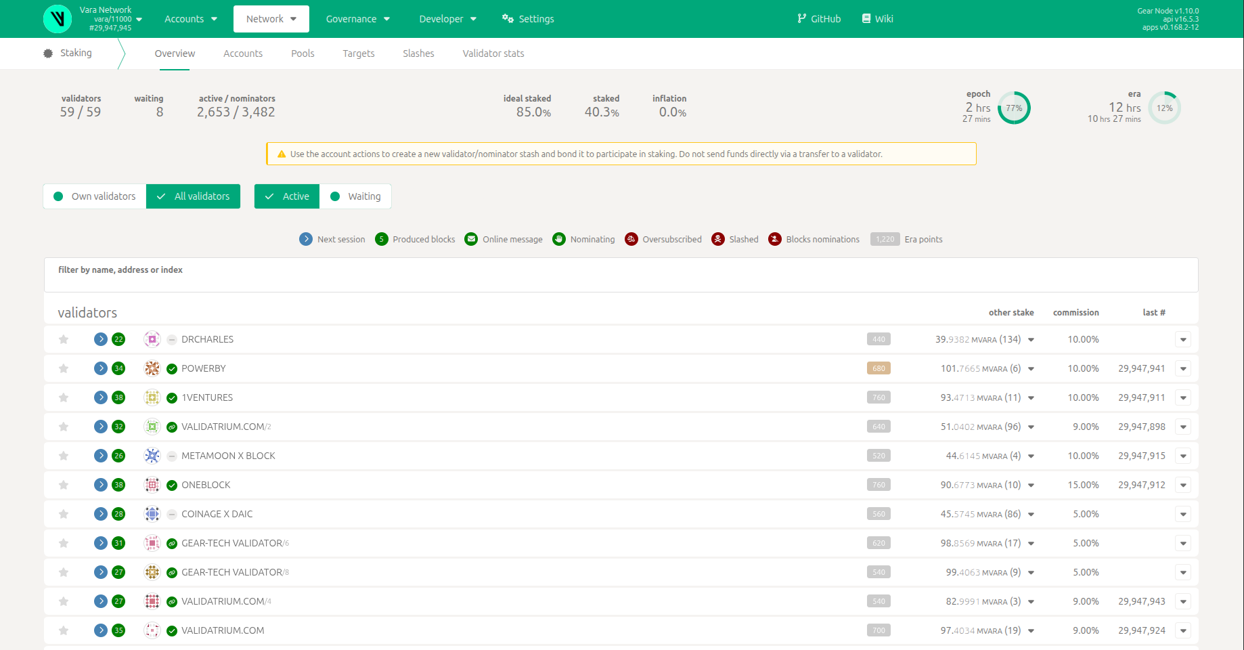Open row actions dropdown for ONEBLOCK
The width and height of the screenshot is (1244, 650).
coord(1183,485)
